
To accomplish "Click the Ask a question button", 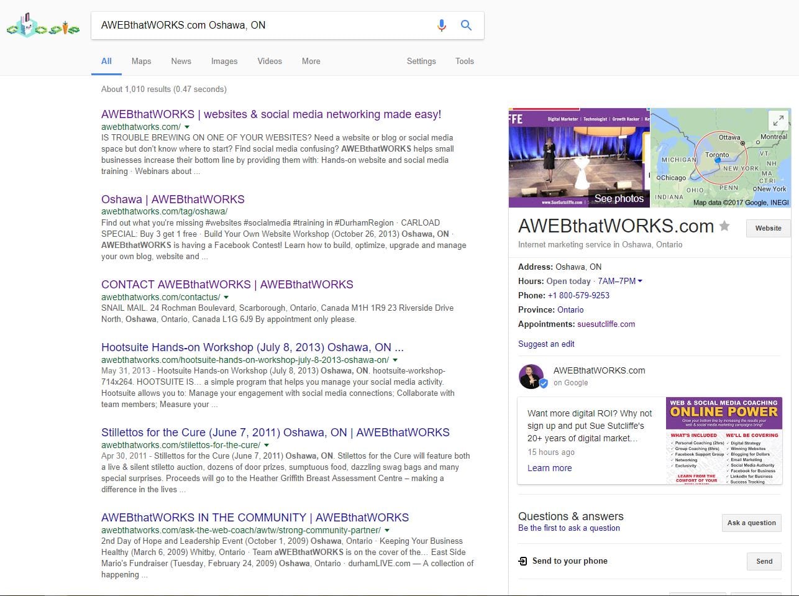I will pyautogui.click(x=751, y=523).
